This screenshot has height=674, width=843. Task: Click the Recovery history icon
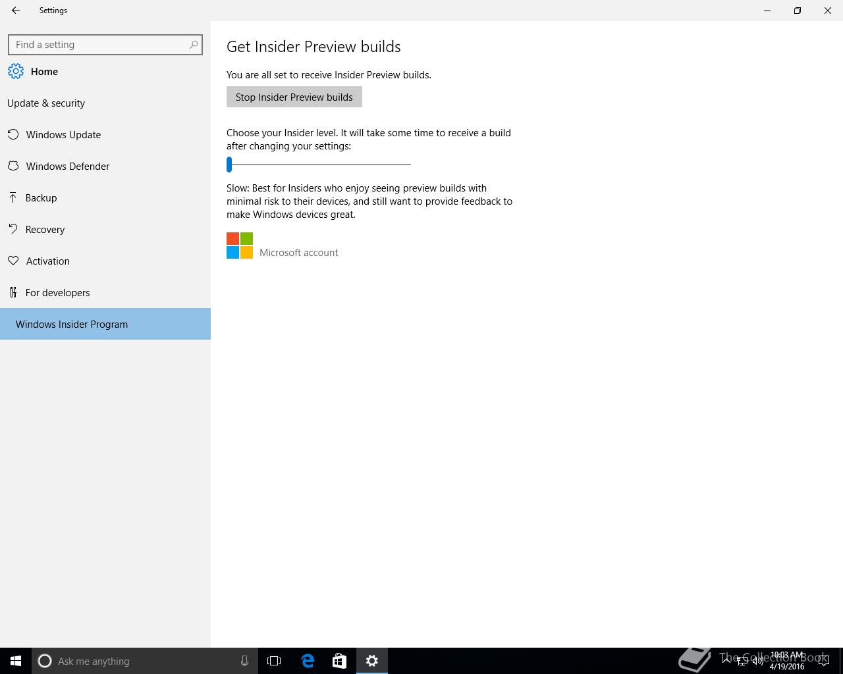coord(13,229)
